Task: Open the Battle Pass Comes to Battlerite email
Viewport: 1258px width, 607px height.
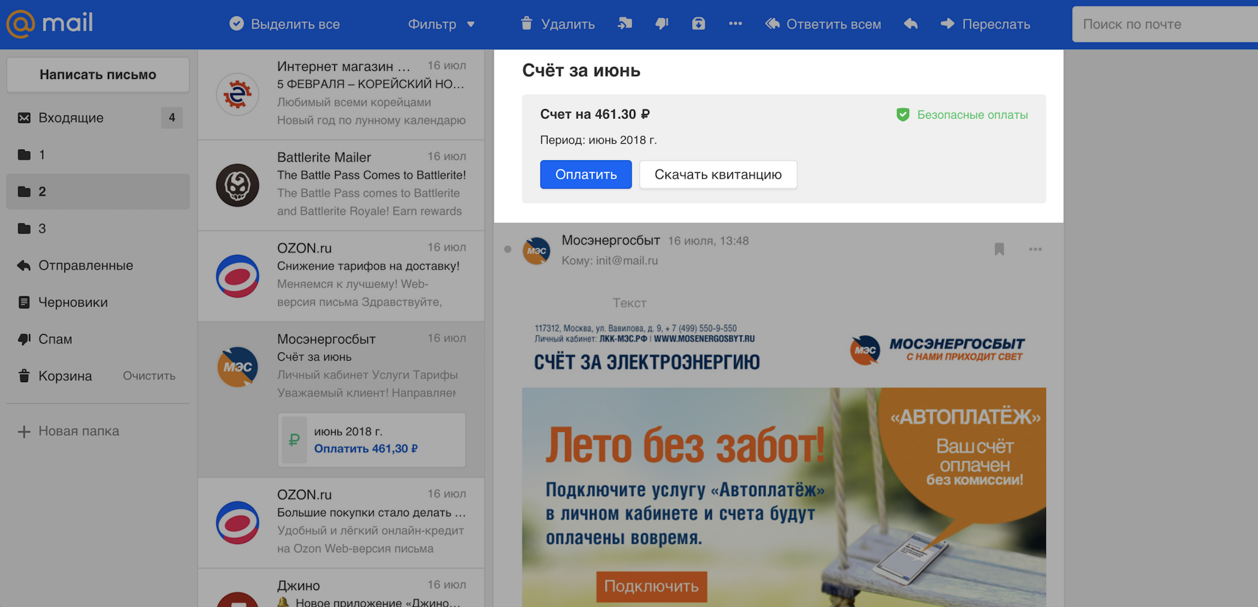Action: pos(341,185)
